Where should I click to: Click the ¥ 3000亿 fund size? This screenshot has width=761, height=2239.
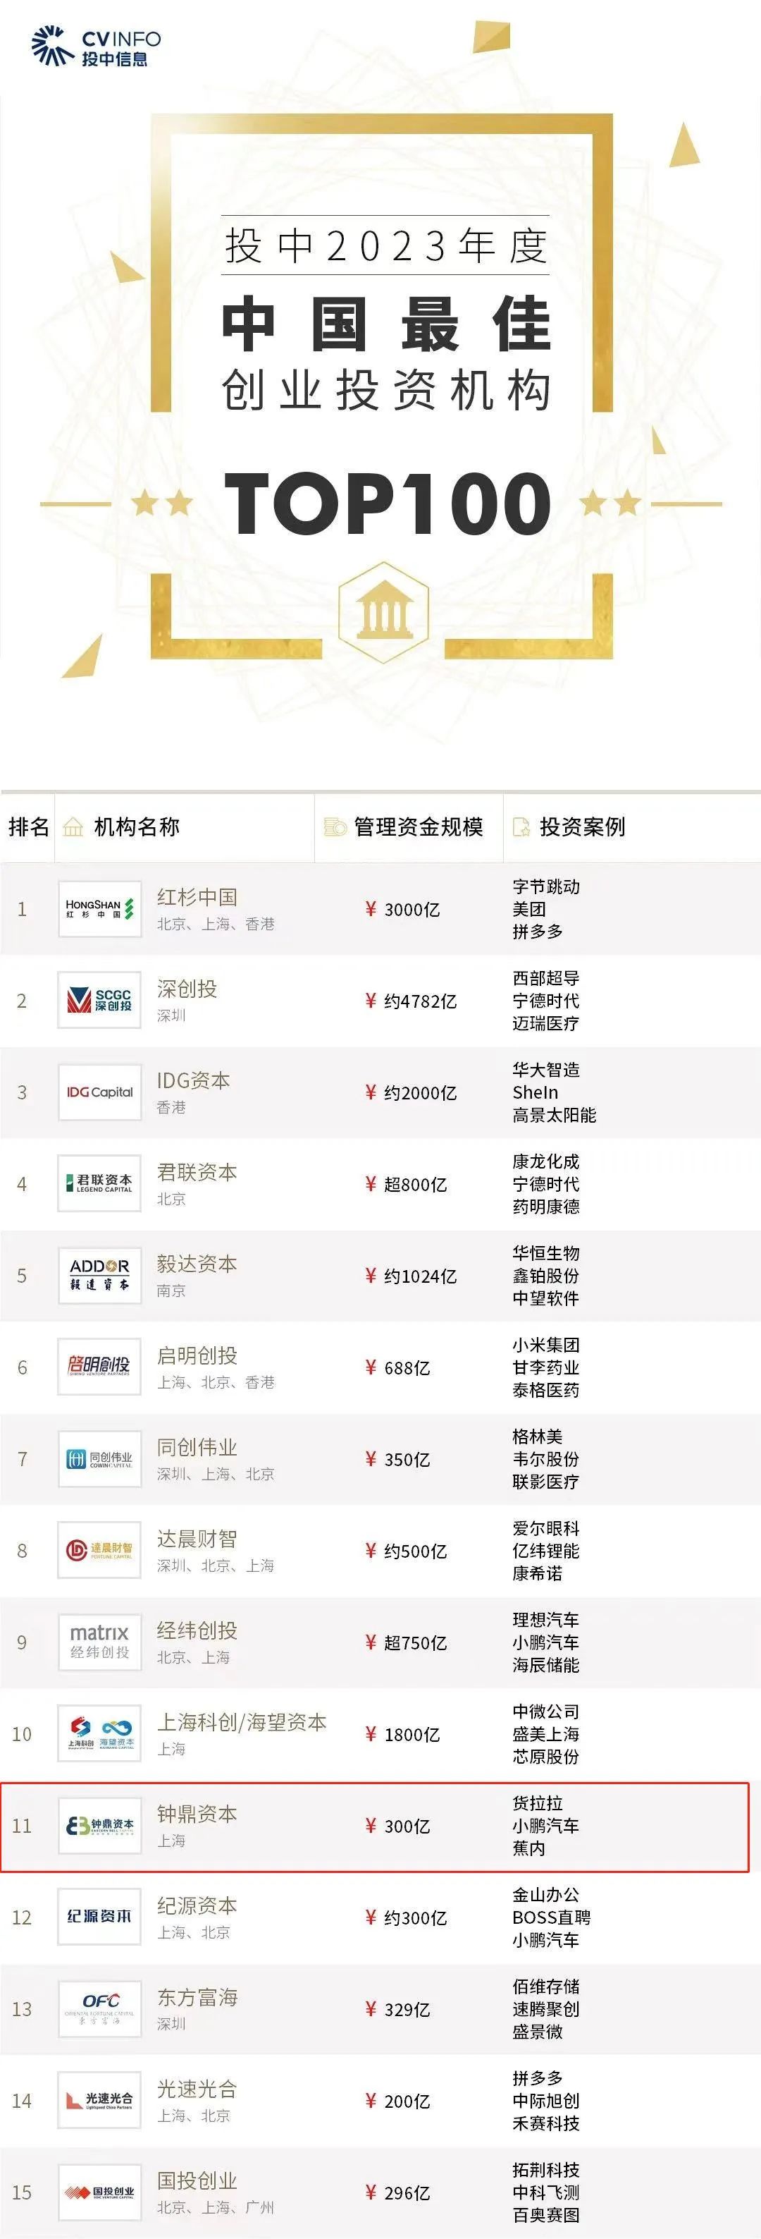point(402,909)
